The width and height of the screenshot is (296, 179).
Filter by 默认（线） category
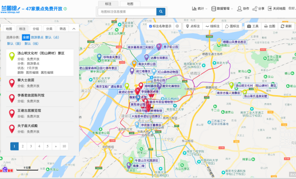click(x=32, y=43)
